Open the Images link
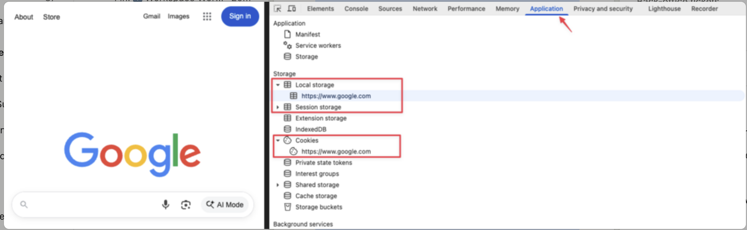Image resolution: width=747 pixels, height=230 pixels. pyautogui.click(x=178, y=16)
